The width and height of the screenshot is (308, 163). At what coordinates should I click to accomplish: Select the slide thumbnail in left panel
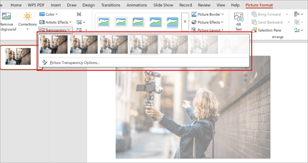(x=18, y=57)
